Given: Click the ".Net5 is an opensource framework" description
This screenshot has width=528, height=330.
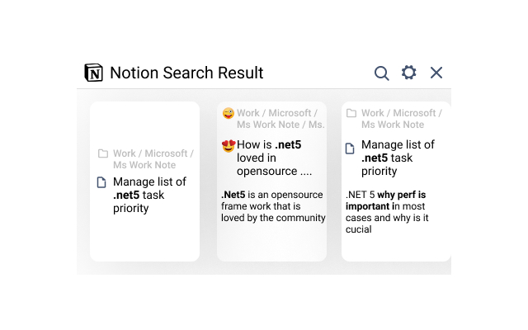Looking at the screenshot, I should pos(273,206).
